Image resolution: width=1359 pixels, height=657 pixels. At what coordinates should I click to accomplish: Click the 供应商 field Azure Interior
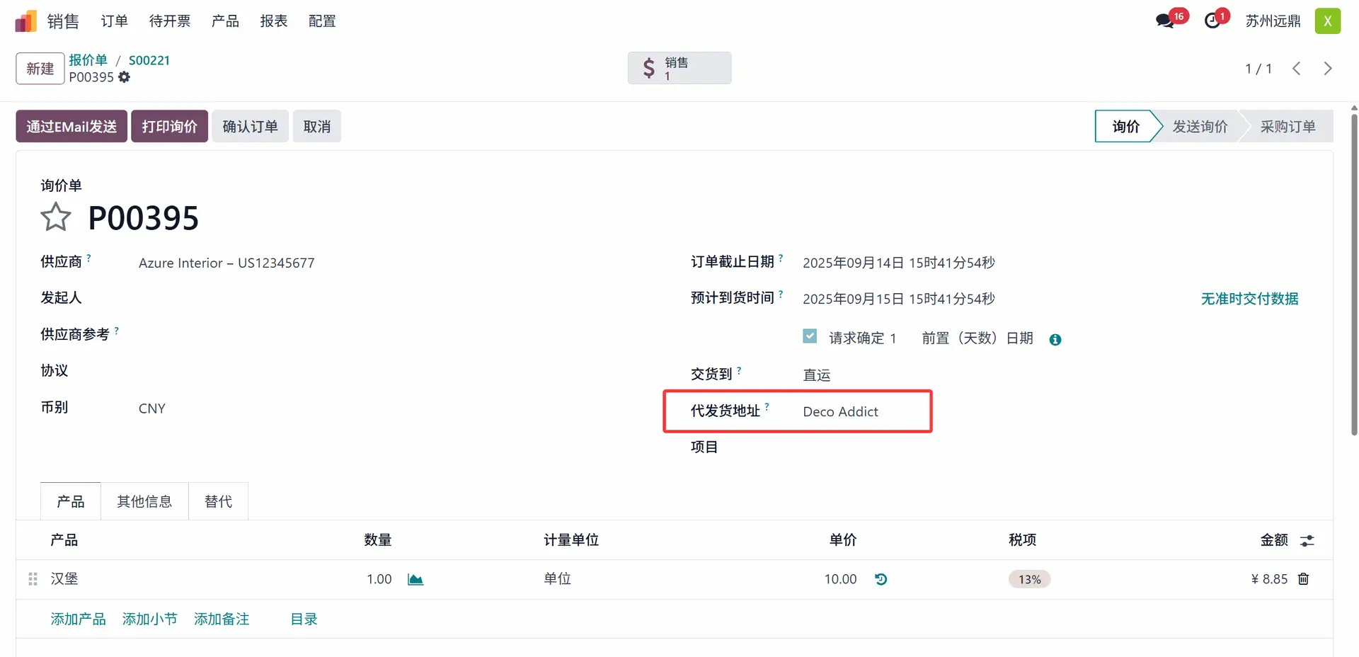tap(226, 263)
